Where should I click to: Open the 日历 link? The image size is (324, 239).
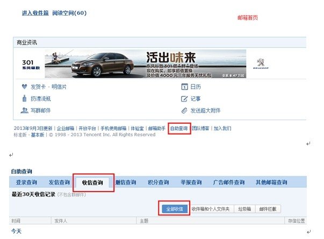click(196, 87)
